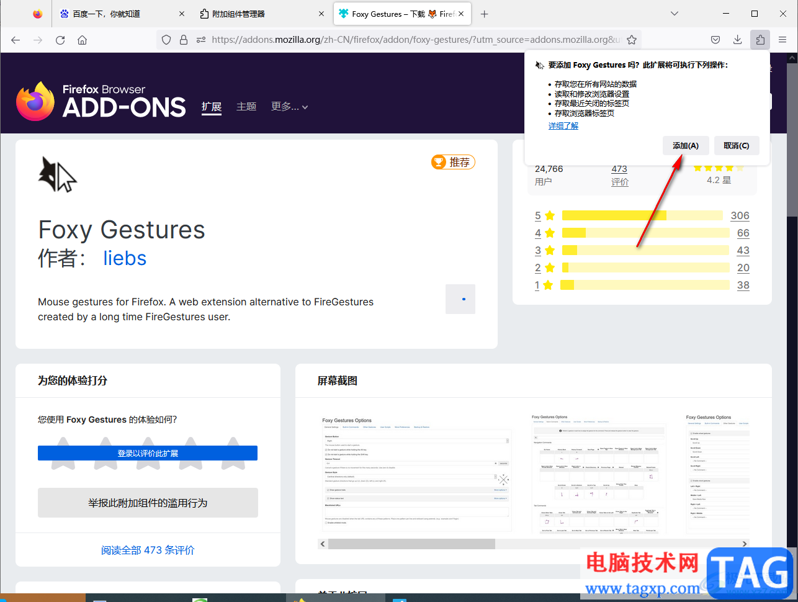Open the 扩展 navigation item
Image resolution: width=798 pixels, height=602 pixels.
pos(212,107)
